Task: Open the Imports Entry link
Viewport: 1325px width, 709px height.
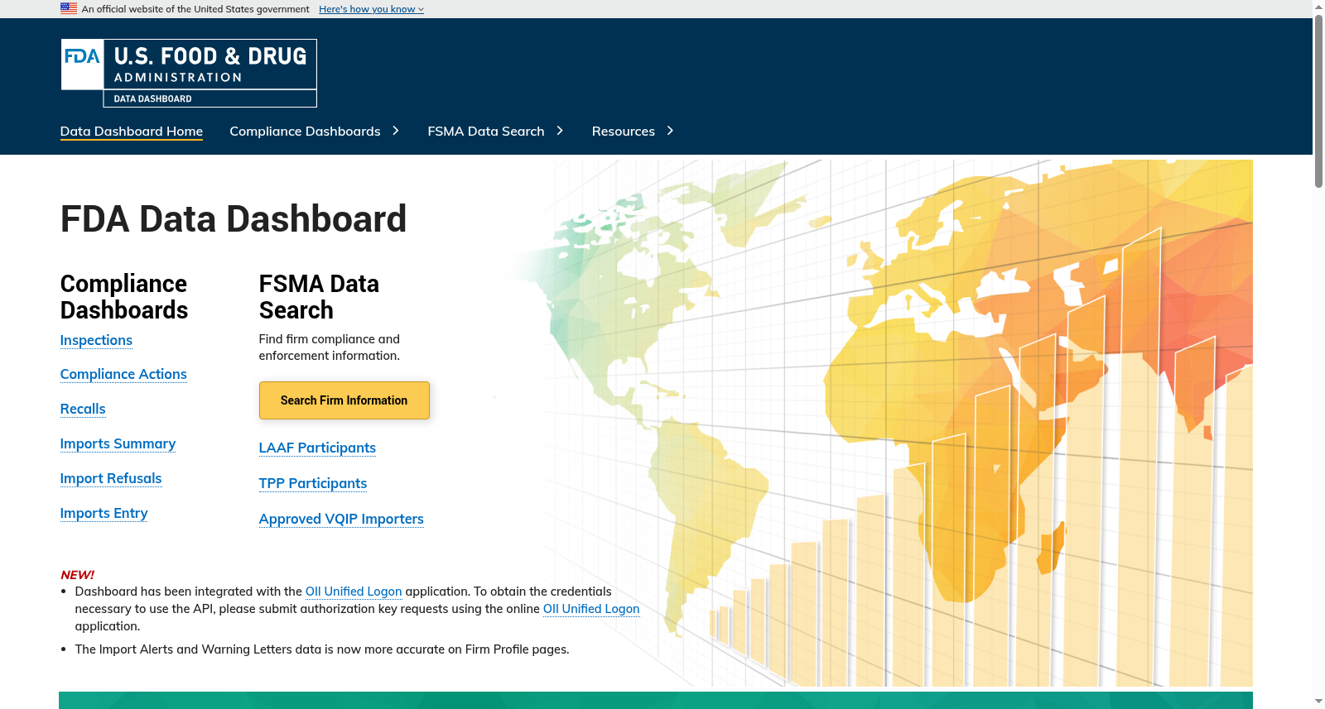Action: click(x=104, y=513)
